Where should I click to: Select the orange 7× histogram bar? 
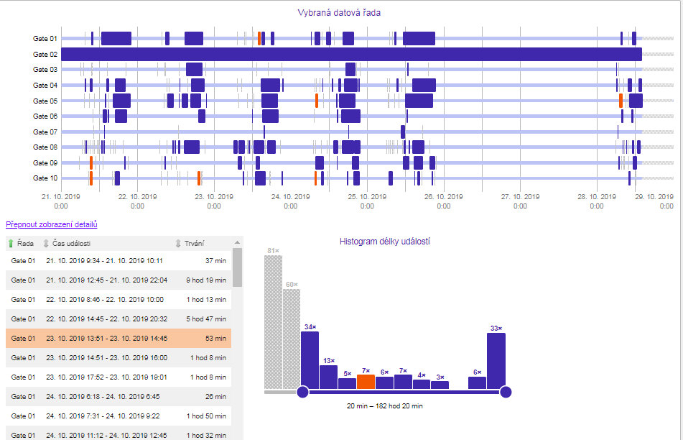pos(366,382)
